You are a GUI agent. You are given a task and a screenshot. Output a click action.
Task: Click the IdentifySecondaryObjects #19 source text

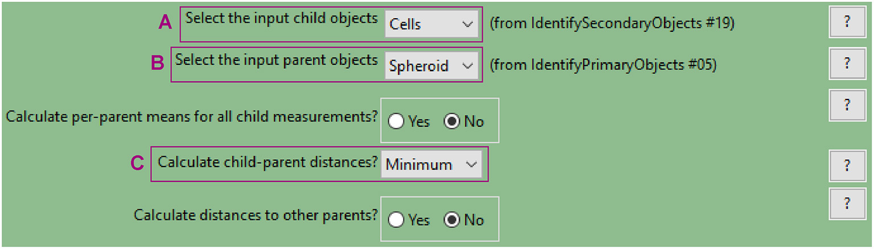point(612,24)
